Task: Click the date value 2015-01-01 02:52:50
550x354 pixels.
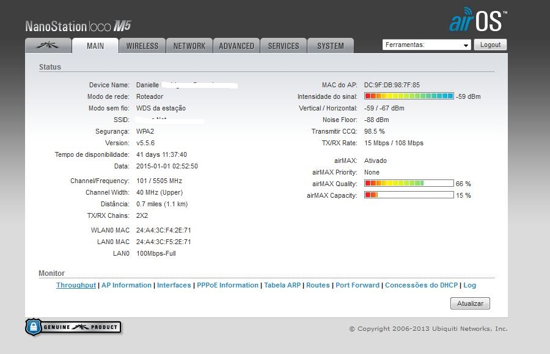Action: (167, 166)
